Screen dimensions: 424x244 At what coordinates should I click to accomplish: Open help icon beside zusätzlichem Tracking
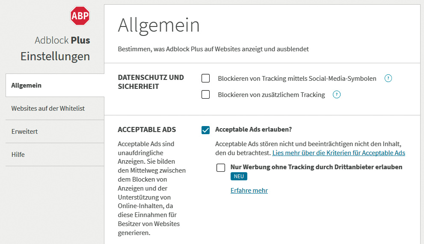click(x=337, y=94)
